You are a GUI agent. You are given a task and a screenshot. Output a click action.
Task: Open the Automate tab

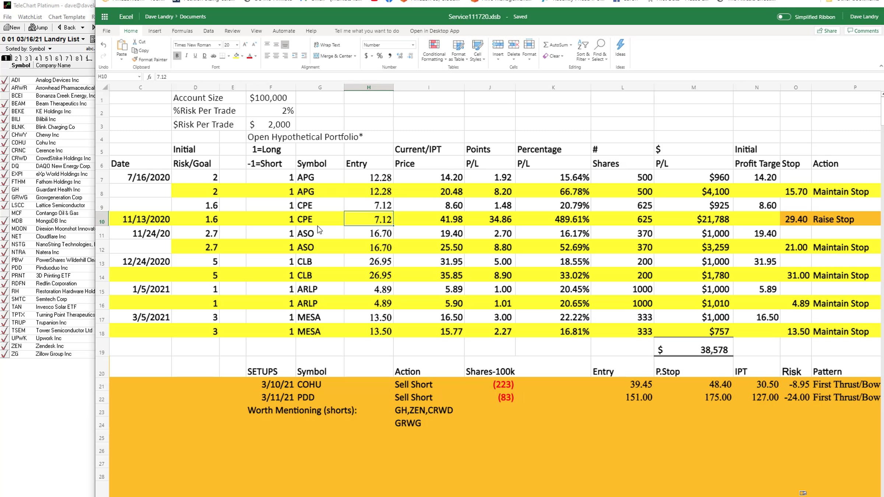pos(284,31)
